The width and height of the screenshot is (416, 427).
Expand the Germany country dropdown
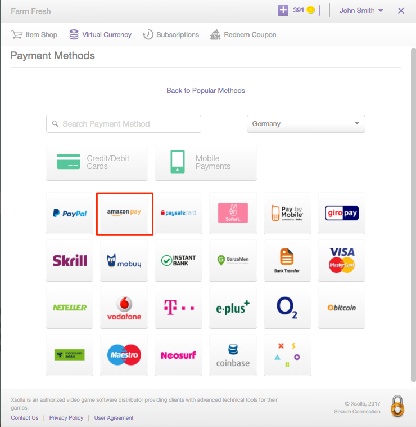(306, 124)
